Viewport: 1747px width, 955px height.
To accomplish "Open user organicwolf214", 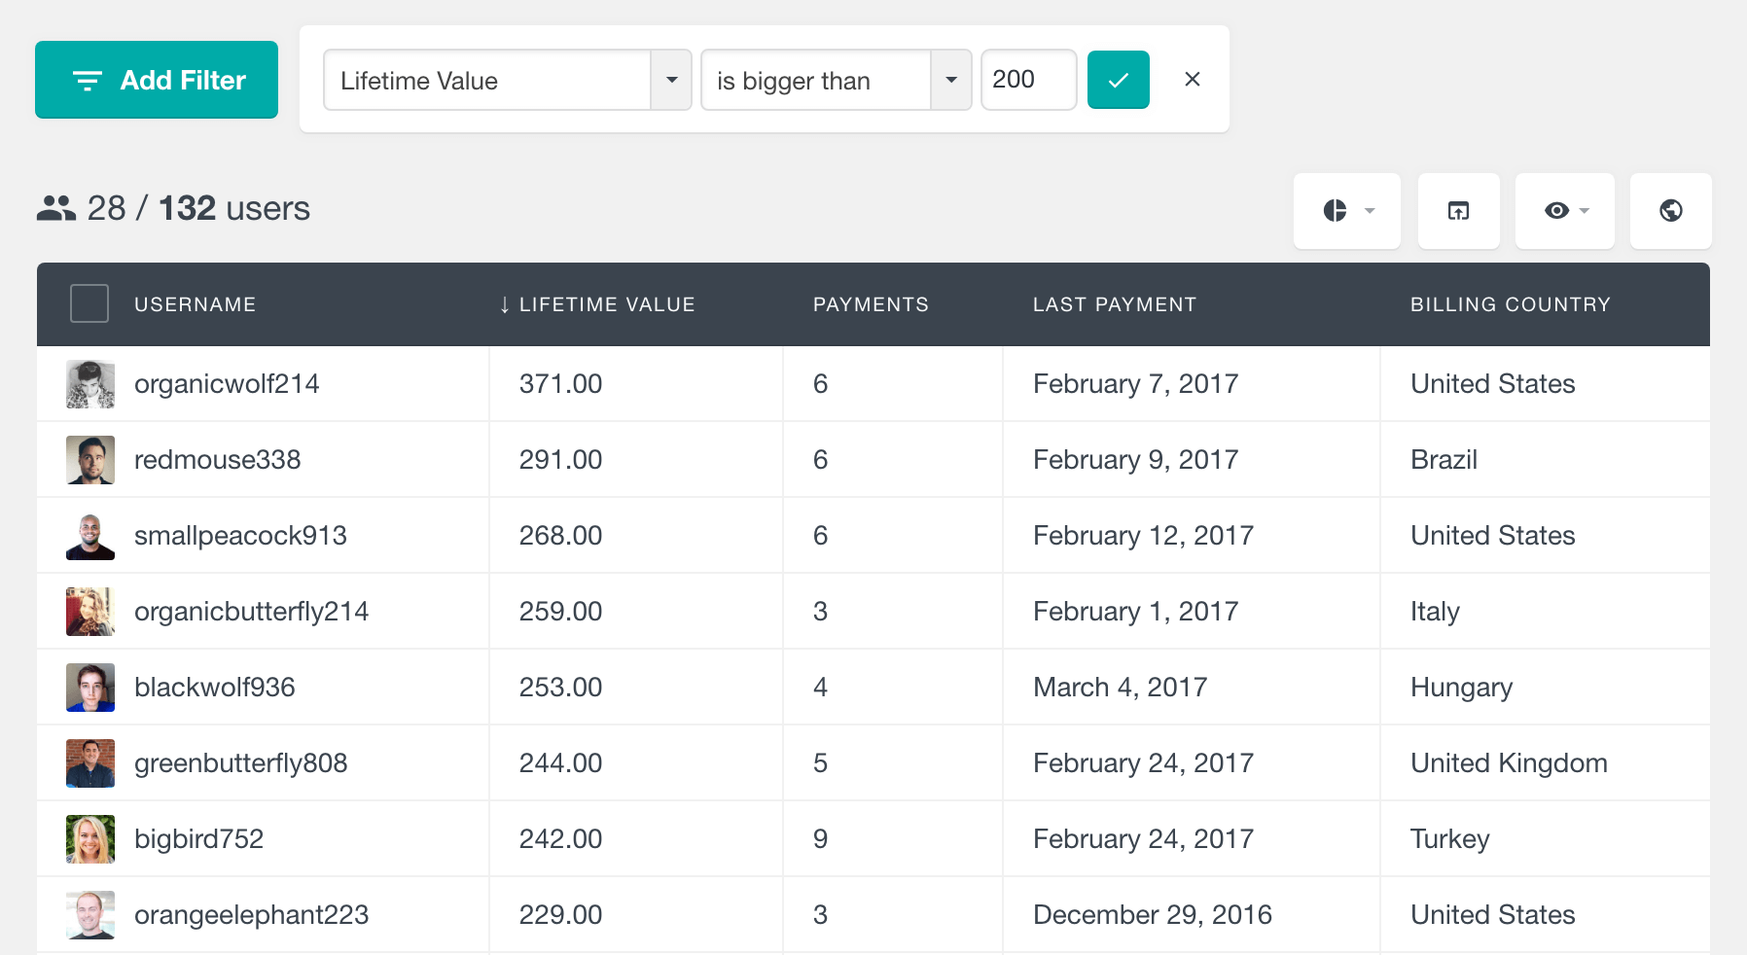I will tap(227, 384).
